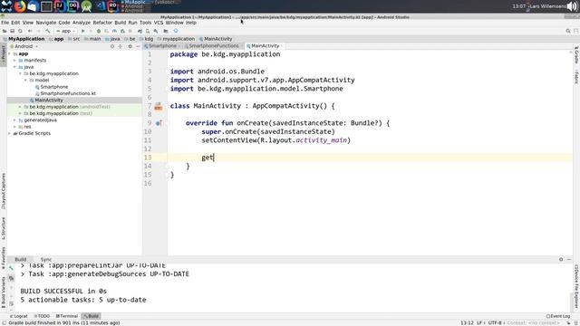
Task: Click the green Run app play button
Action: (83, 31)
